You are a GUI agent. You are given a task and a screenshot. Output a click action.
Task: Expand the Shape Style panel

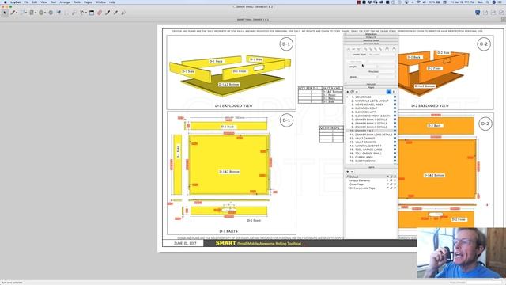(x=371, y=34)
